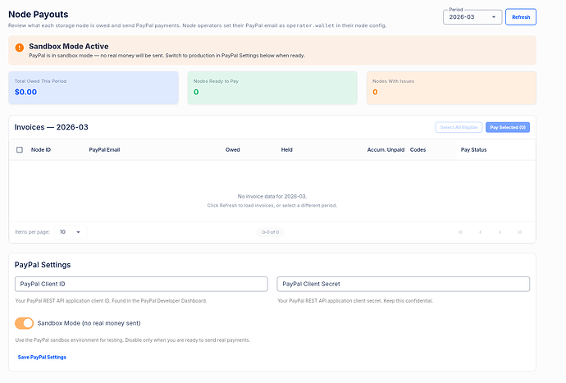Click the orange Sandbox Mode warning icon
The height and width of the screenshot is (383, 566).
point(20,48)
